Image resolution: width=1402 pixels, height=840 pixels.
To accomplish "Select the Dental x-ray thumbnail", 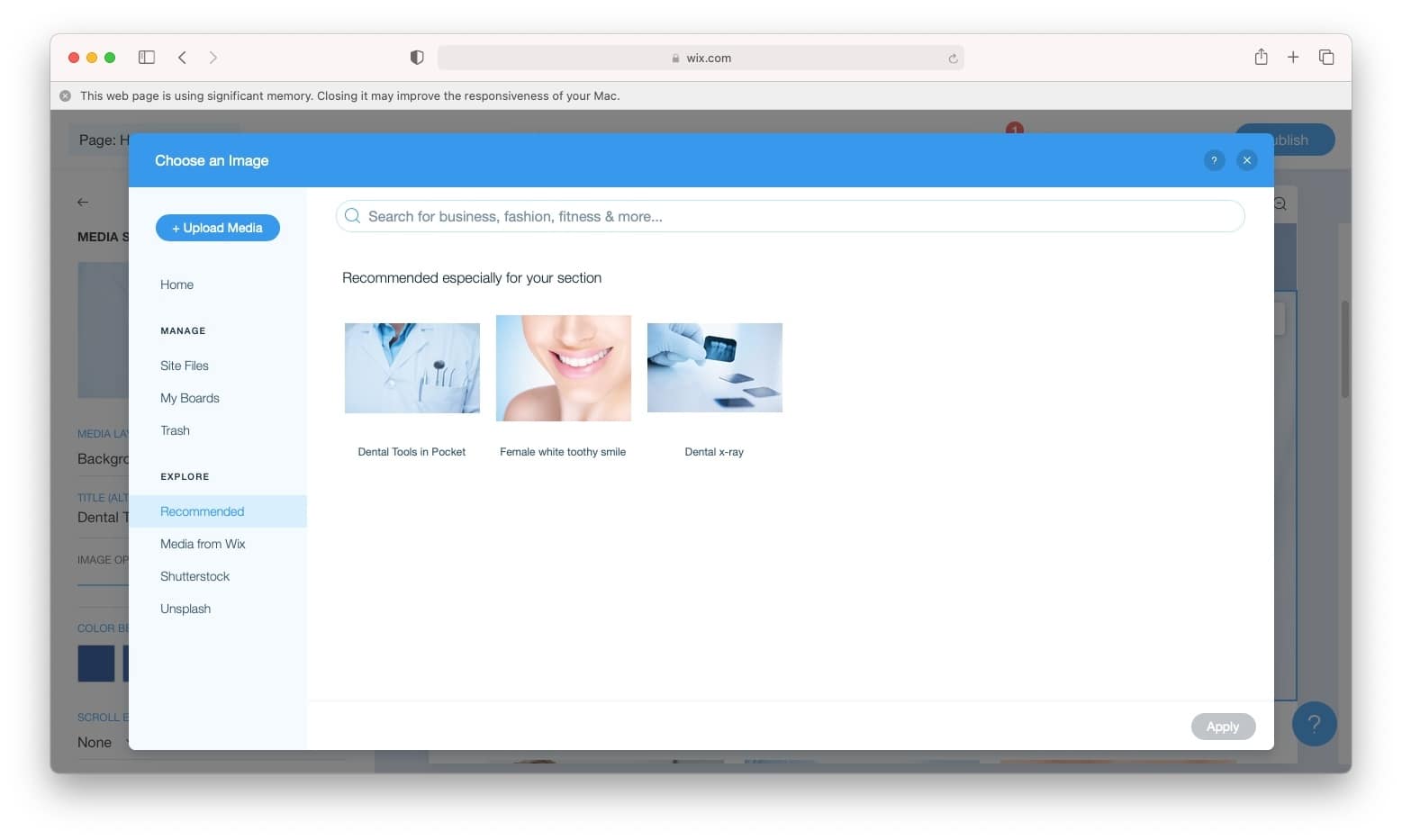I will (x=714, y=367).
